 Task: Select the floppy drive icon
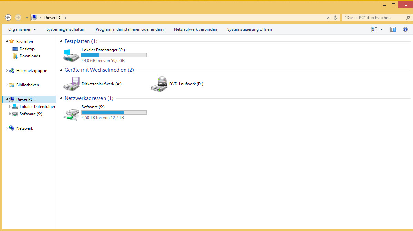(71, 84)
